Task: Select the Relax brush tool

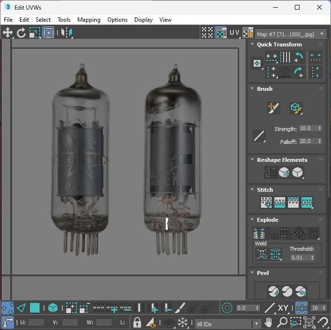Action: coord(296,108)
